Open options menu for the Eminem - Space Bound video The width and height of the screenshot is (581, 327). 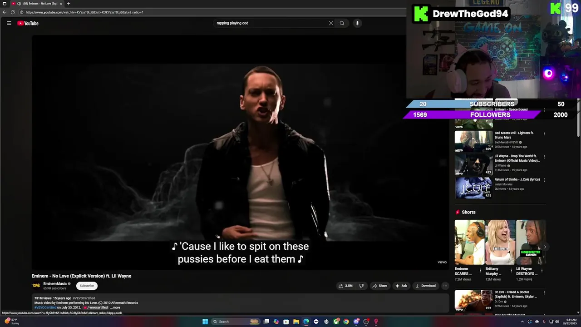[544, 110]
